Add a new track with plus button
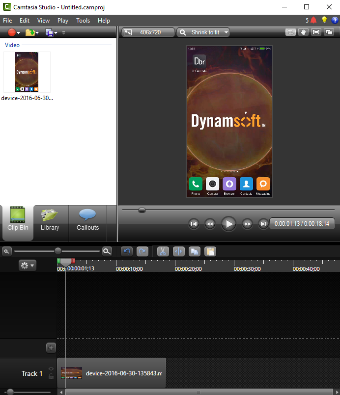Image resolution: width=340 pixels, height=395 pixels. click(x=51, y=348)
